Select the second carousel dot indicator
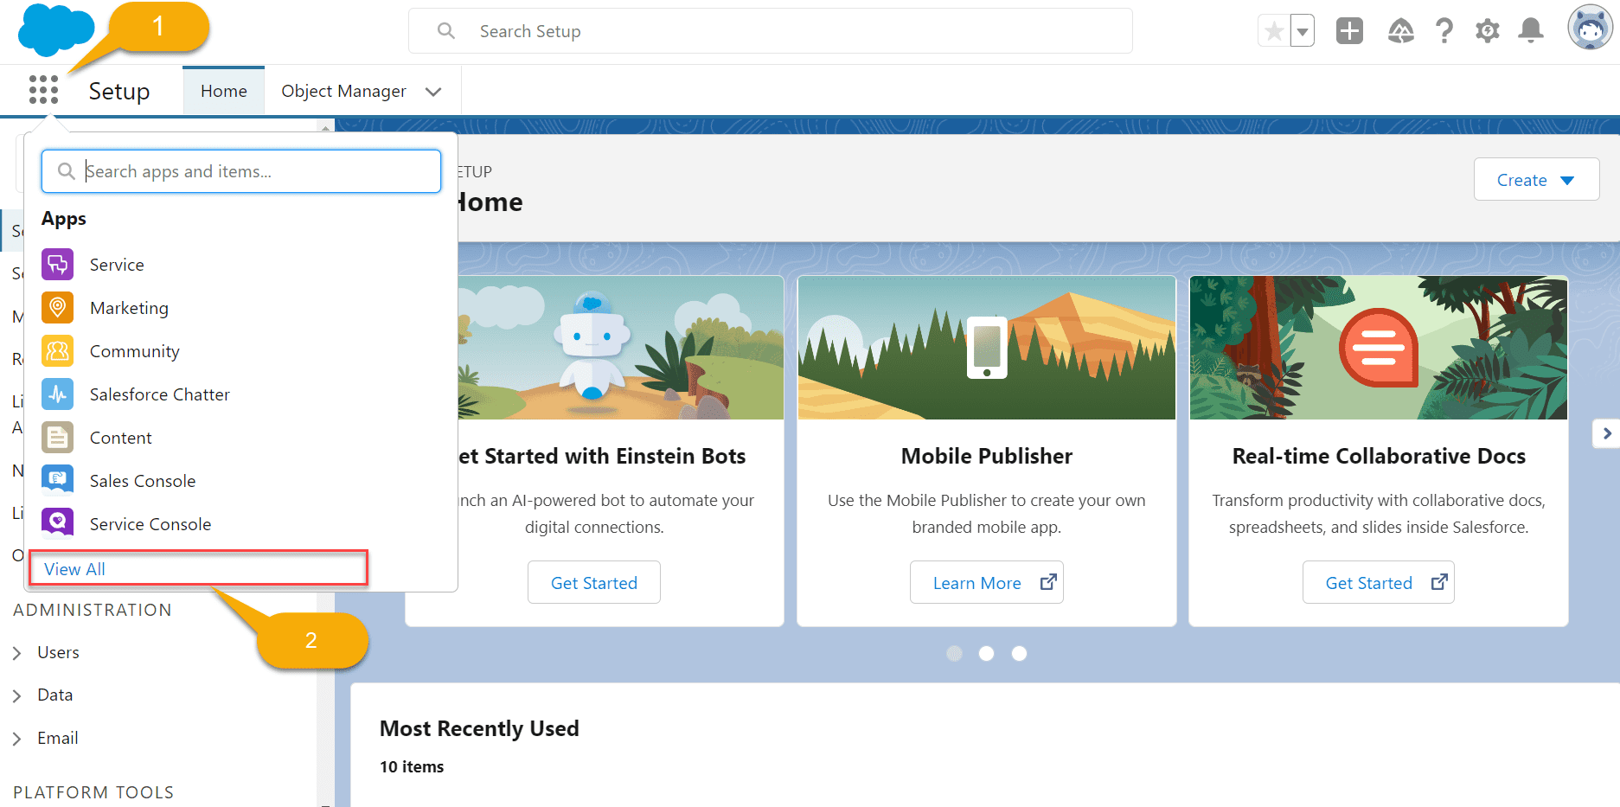Screen dimensions: 1620x807 pos(987,653)
